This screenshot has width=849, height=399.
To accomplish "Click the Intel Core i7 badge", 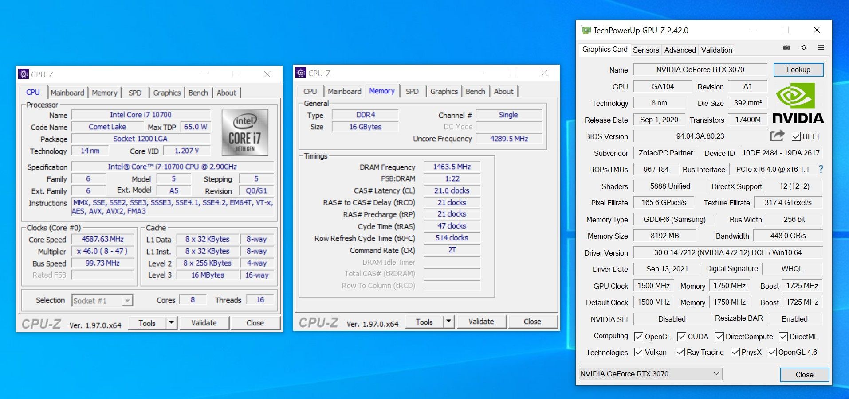I will (245, 132).
